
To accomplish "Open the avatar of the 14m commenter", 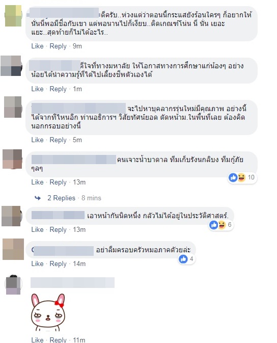I will pyautogui.click(x=13, y=249).
